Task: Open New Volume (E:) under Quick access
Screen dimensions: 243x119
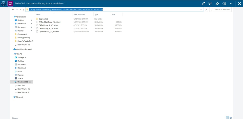Action: (x=24, y=45)
